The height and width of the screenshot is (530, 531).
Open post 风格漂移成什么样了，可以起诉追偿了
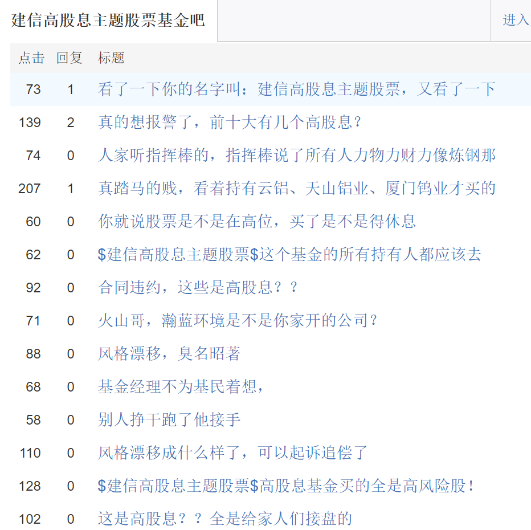[x=232, y=452]
